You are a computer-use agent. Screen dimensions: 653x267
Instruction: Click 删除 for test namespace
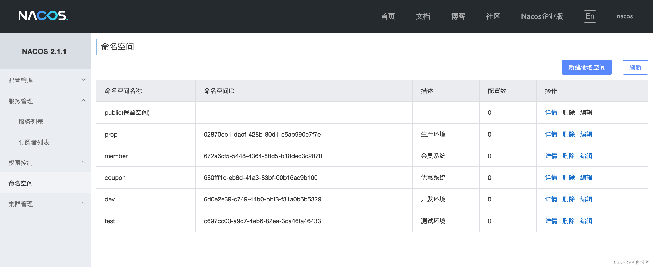(x=568, y=221)
